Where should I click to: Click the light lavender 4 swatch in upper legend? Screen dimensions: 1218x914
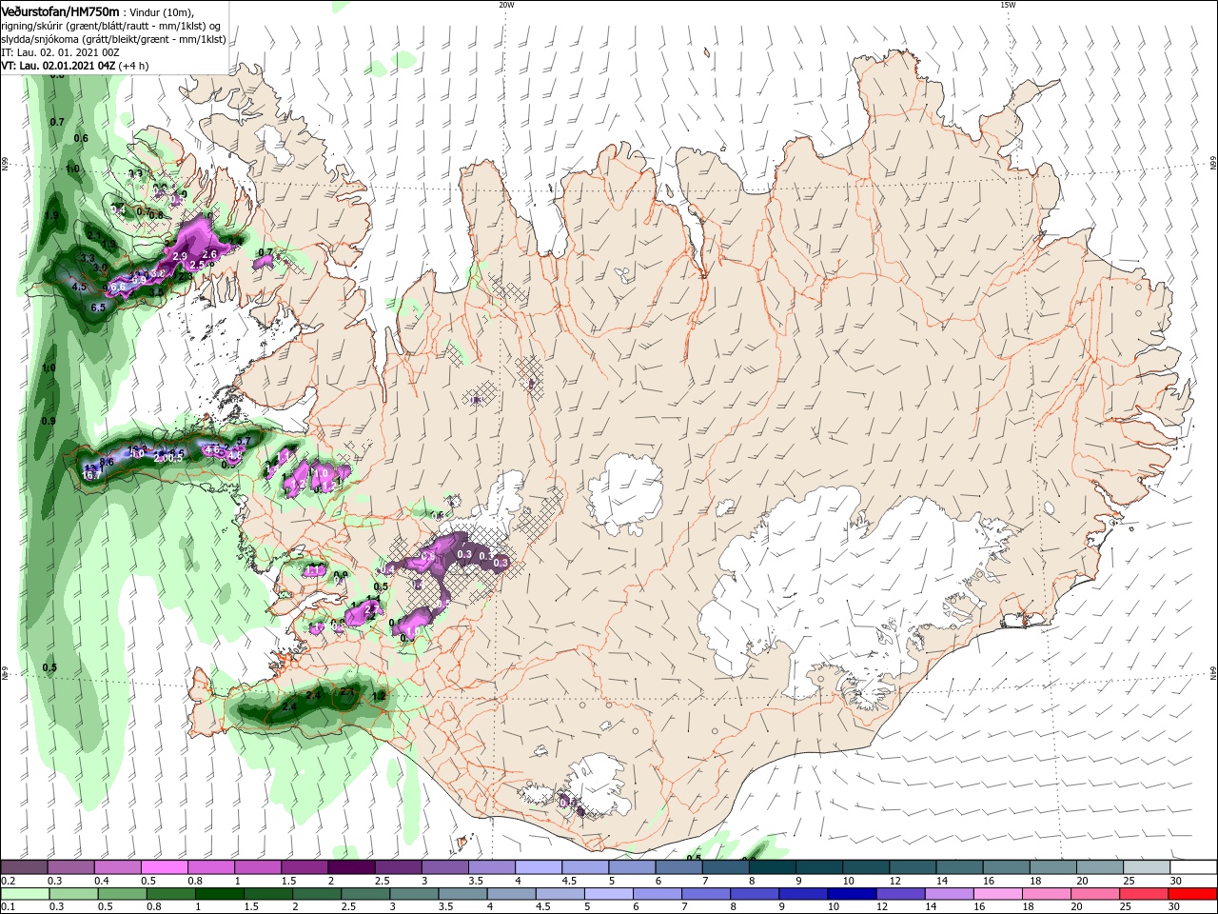538,867
